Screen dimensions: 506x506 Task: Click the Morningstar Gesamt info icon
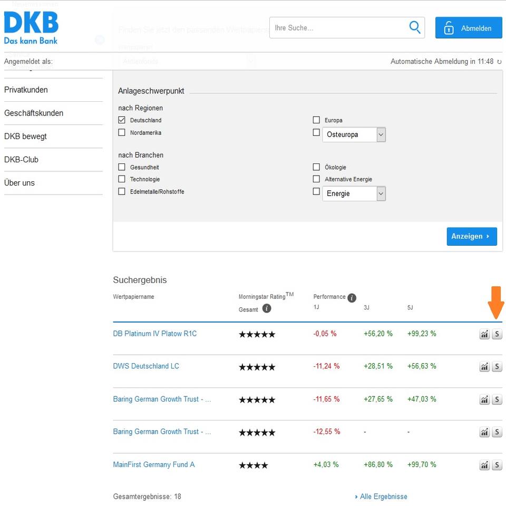267,308
